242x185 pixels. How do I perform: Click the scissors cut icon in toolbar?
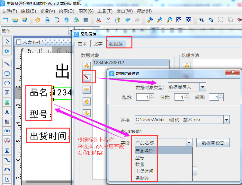pos(98,20)
